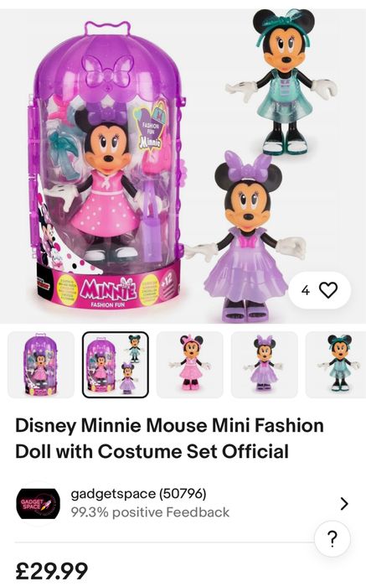Click the Disney Minnie Mouse listing title
The height and width of the screenshot is (587, 366).
[x=169, y=439]
